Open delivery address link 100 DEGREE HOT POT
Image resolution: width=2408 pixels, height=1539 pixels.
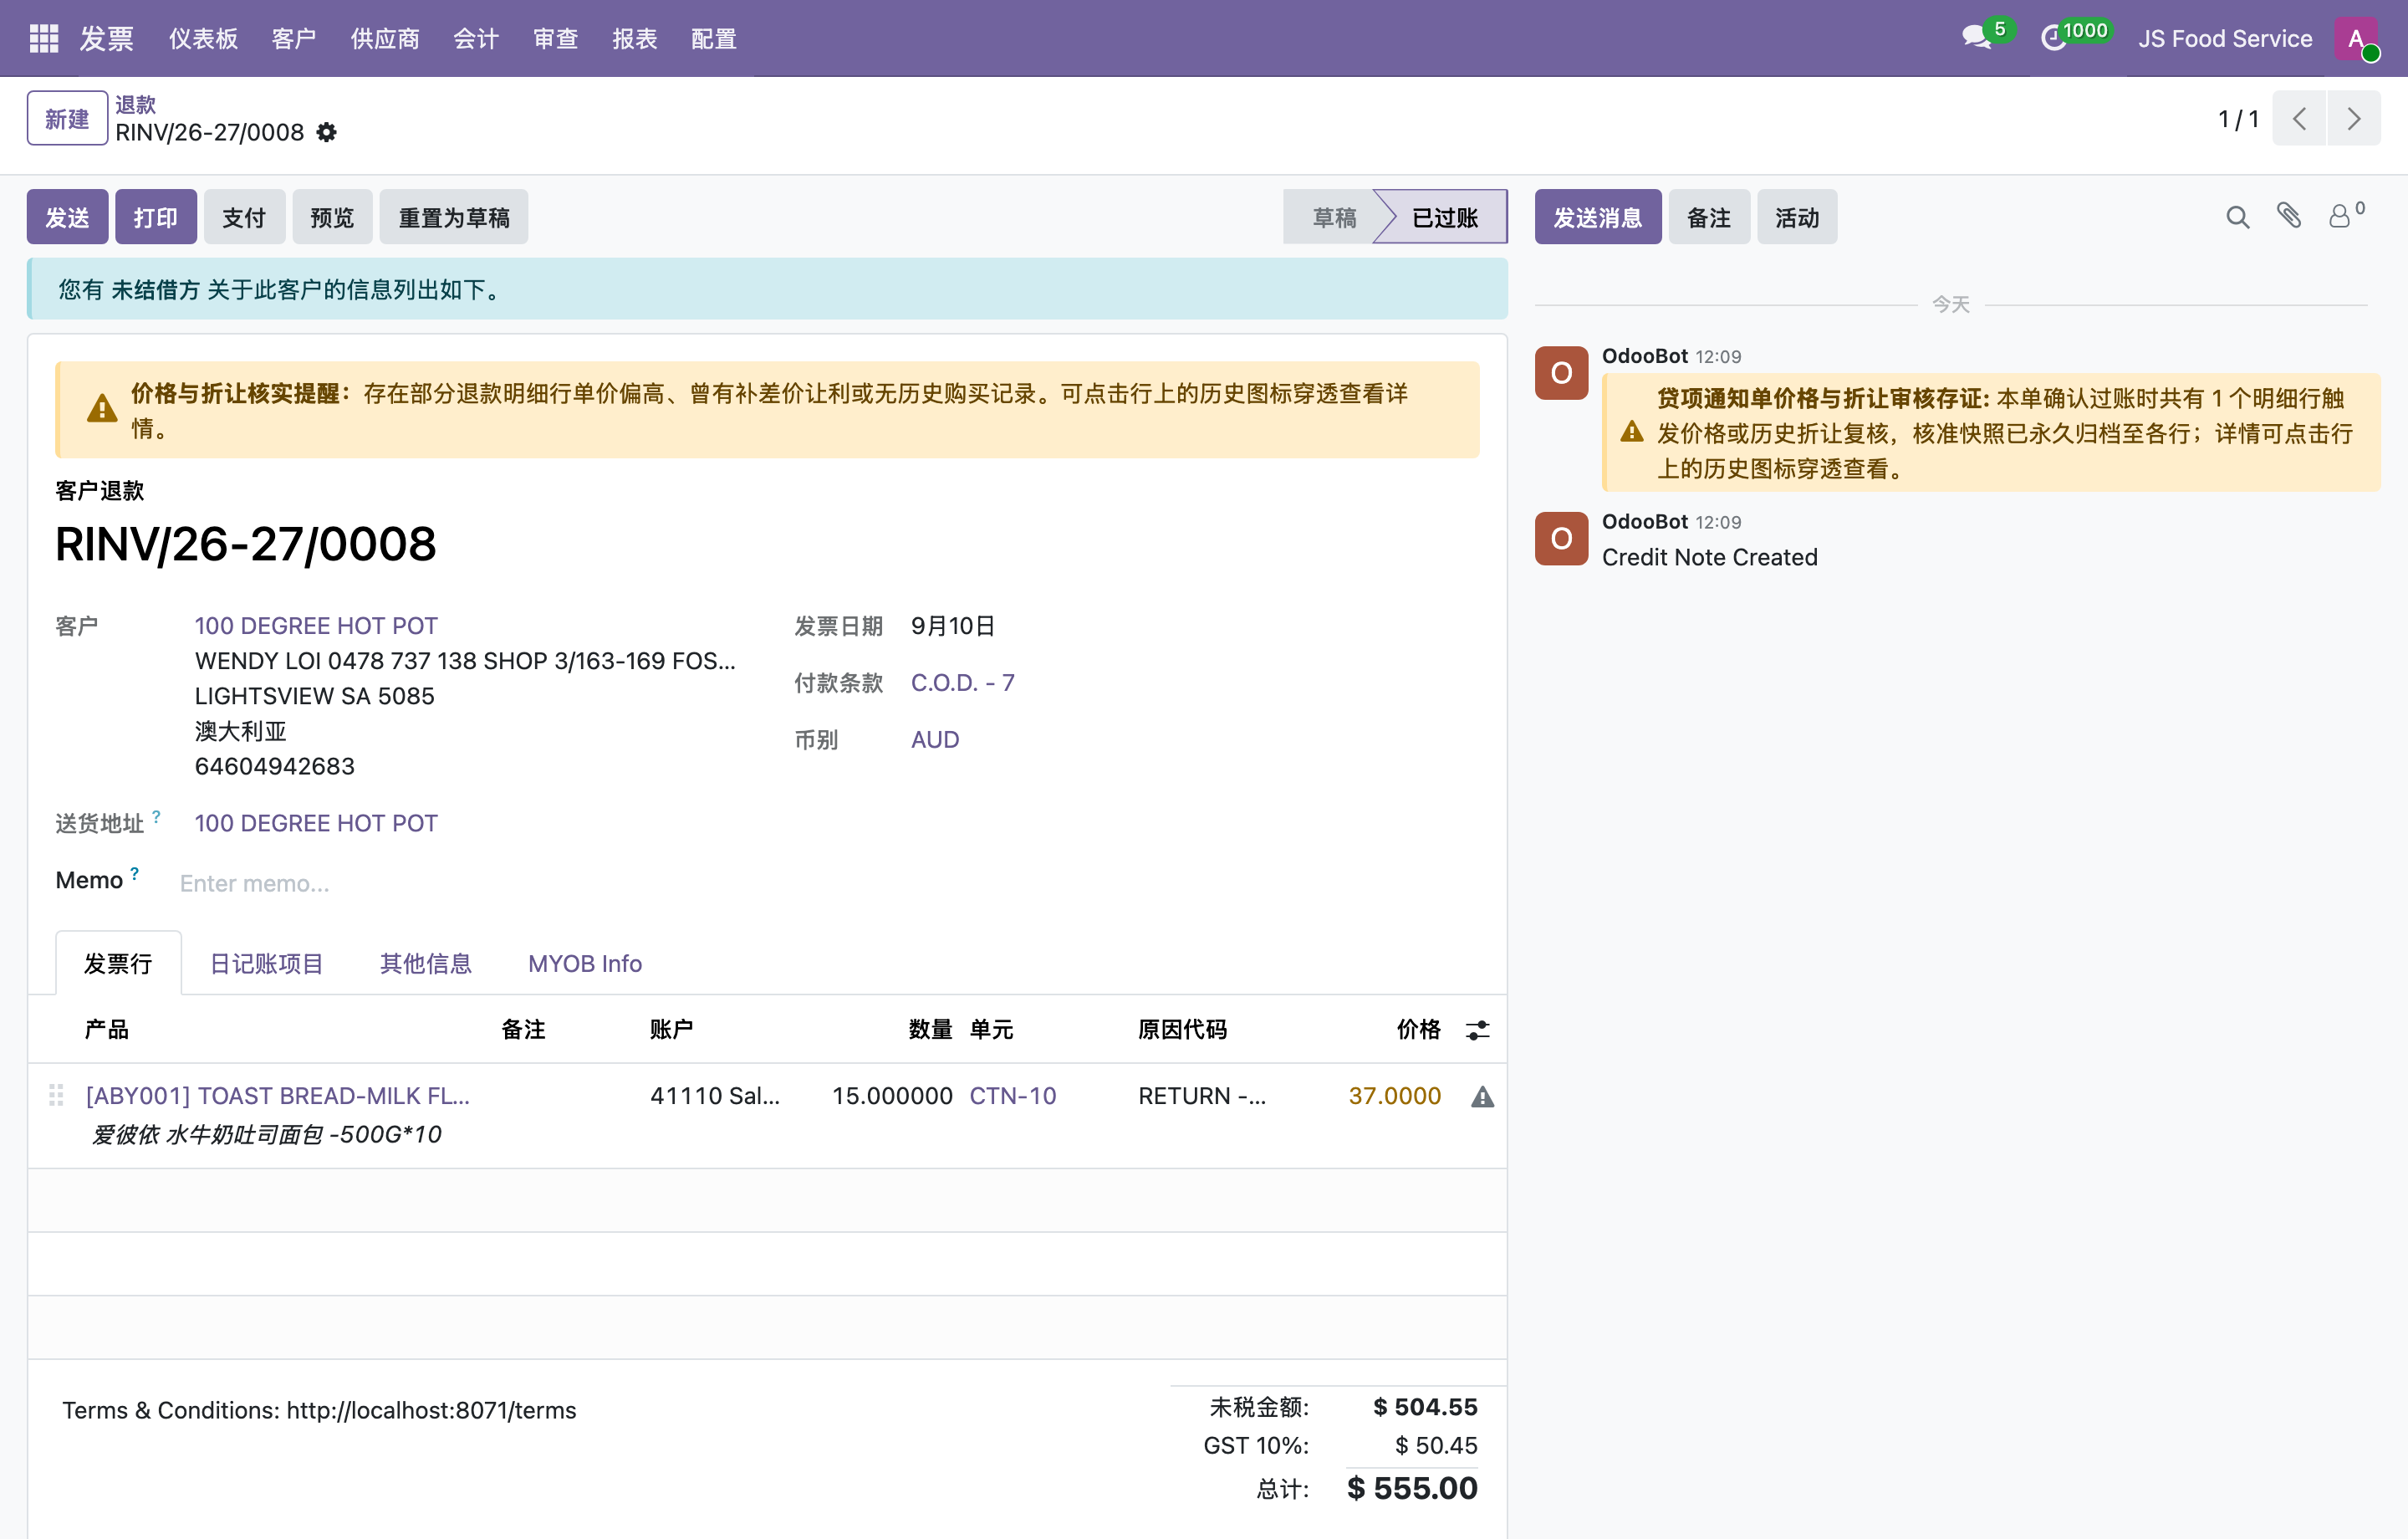[x=316, y=822]
